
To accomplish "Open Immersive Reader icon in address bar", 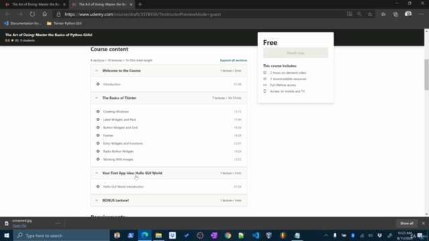I will (x=349, y=14).
